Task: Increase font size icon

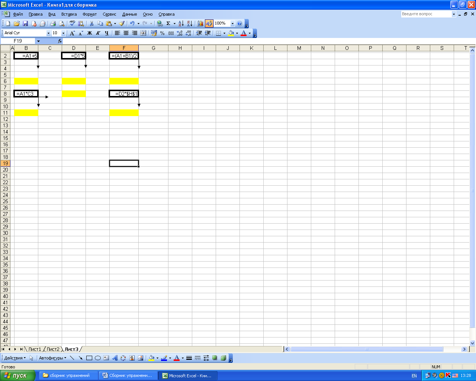Action: (72, 33)
